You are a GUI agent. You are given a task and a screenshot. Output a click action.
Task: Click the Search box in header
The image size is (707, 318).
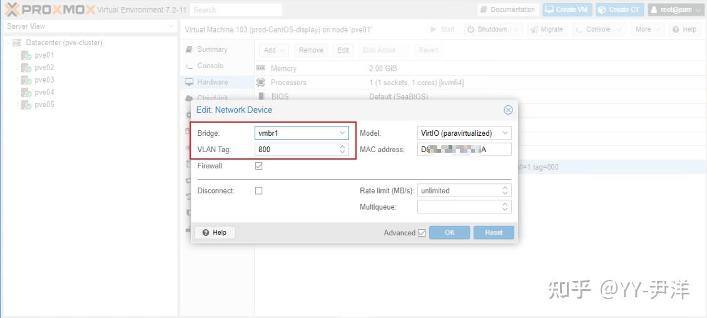click(236, 9)
